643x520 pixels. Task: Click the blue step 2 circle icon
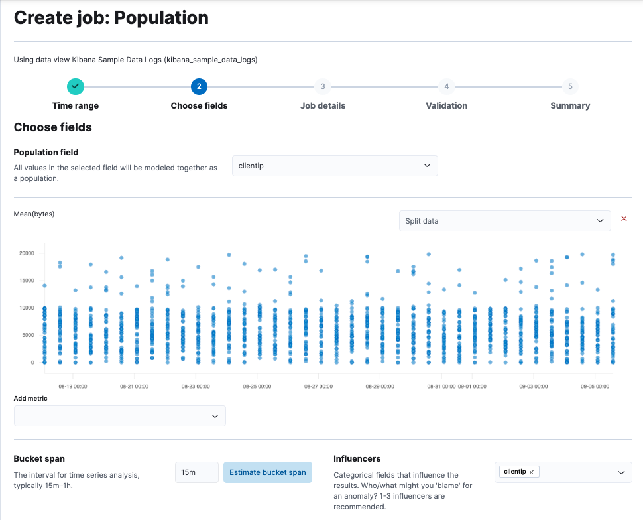pos(199,86)
